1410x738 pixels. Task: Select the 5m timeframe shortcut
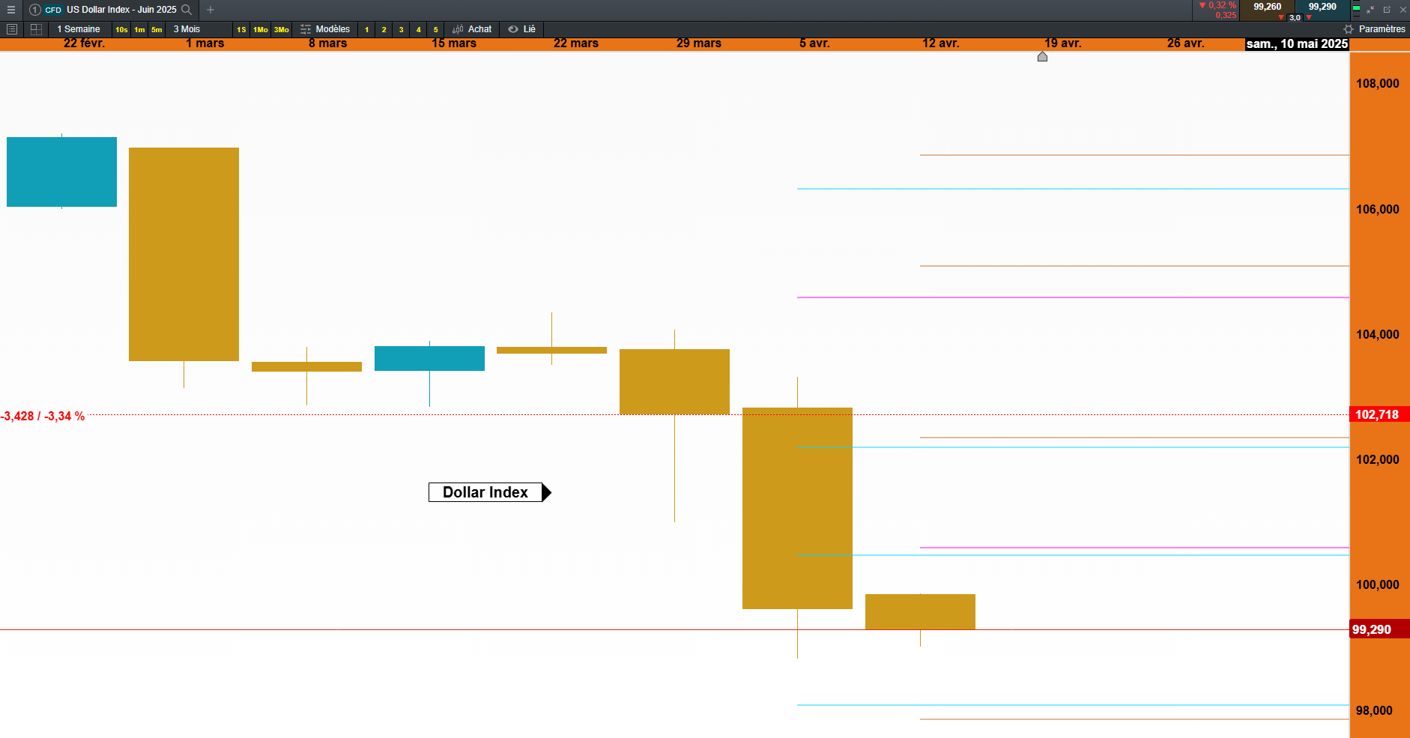pos(157,30)
